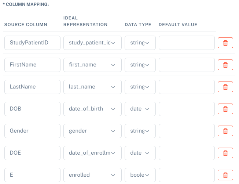Focus default value field for StudyPatientID row
The image size is (239, 184).
[187, 43]
